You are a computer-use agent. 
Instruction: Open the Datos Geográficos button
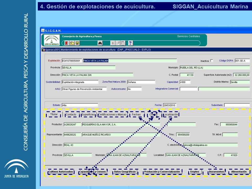[x=125, y=172]
